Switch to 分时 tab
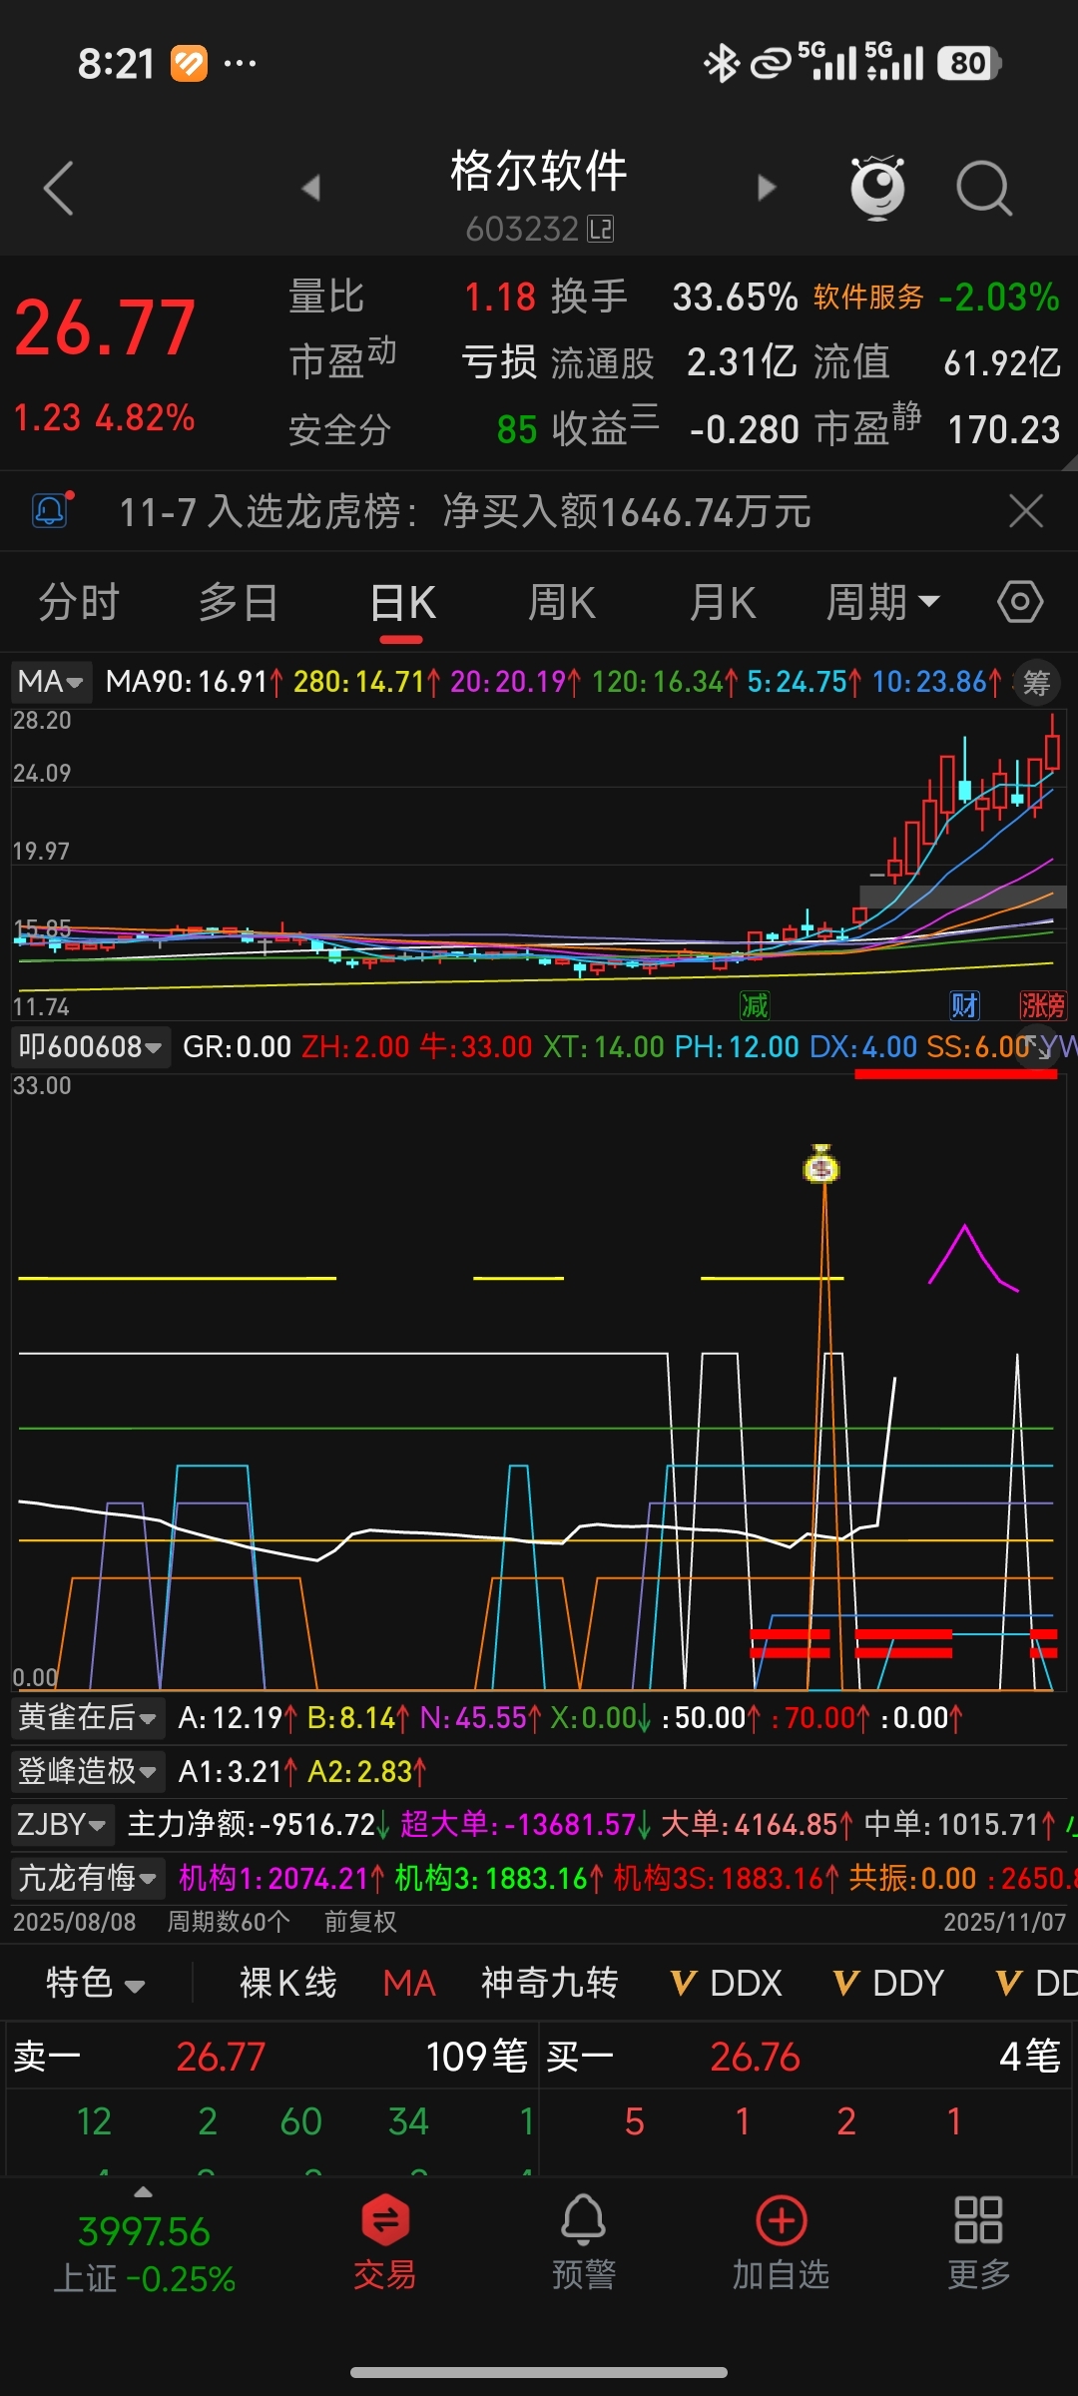Viewport: 1078px width, 2396px height. coord(79,602)
